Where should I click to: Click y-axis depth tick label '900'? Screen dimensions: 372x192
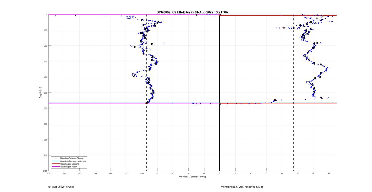pos(45,155)
